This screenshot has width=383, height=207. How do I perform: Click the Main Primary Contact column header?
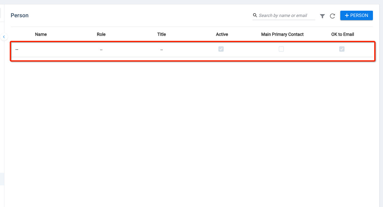click(x=282, y=34)
